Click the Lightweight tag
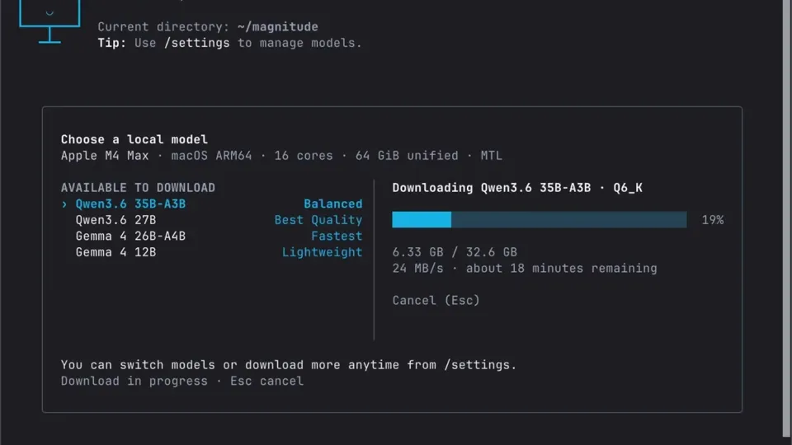The image size is (792, 445). pyautogui.click(x=323, y=252)
